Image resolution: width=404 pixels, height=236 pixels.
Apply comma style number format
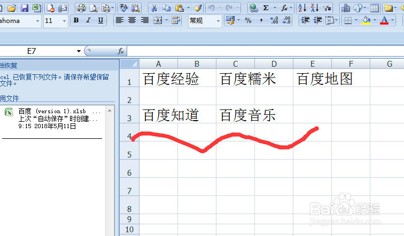click(261, 20)
